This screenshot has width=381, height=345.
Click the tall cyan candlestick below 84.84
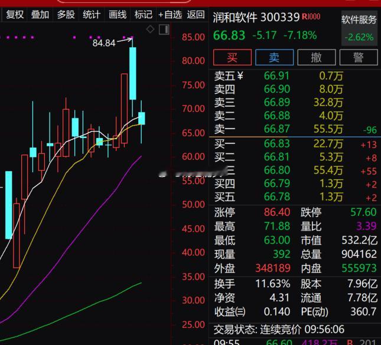[x=133, y=73]
